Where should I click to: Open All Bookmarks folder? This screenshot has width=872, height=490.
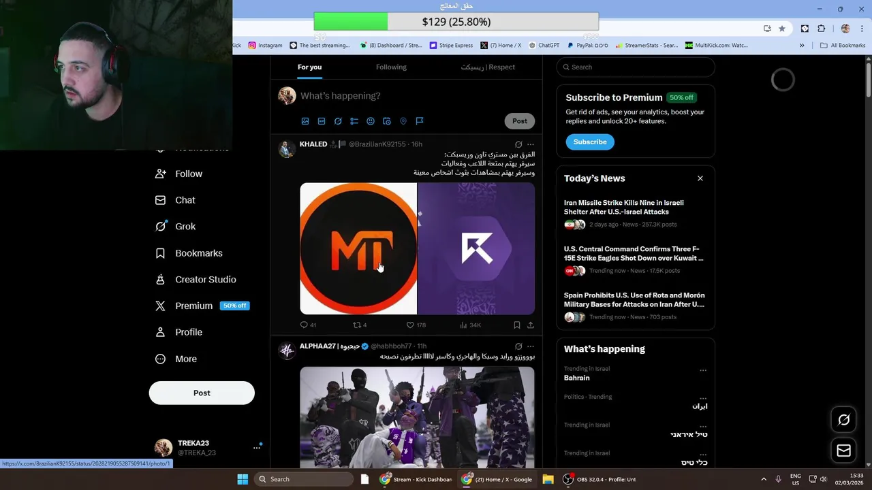pos(843,46)
